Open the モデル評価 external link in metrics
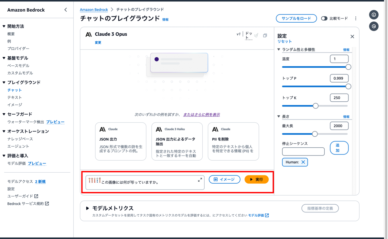The width and height of the screenshot is (388, 239). pos(258,215)
